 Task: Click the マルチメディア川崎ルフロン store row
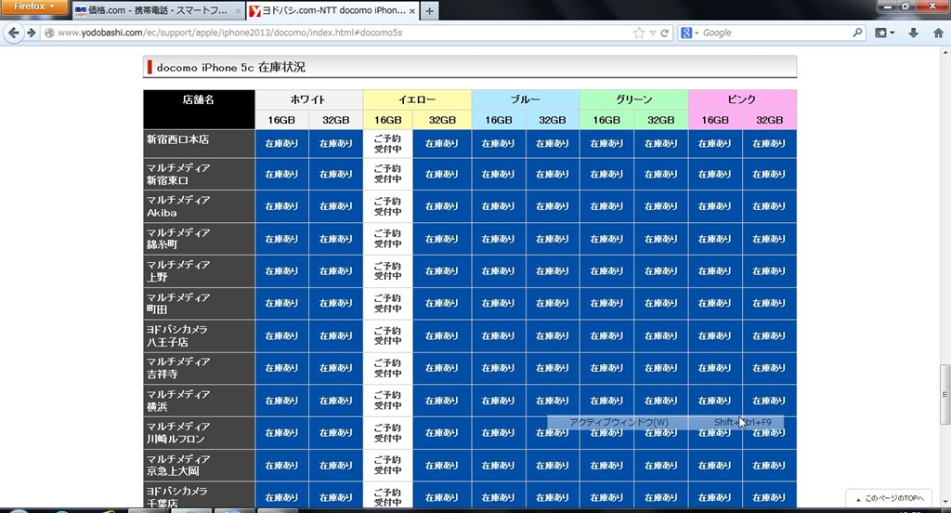coord(199,433)
